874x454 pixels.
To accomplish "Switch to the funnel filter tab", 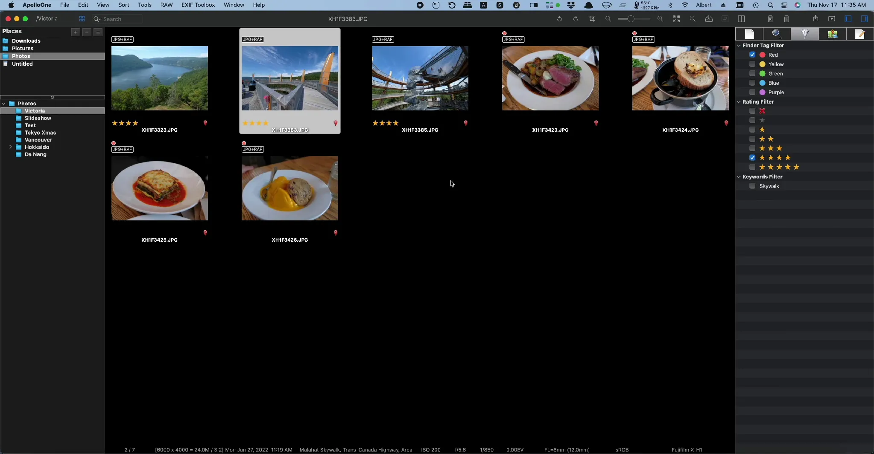I will (805, 34).
